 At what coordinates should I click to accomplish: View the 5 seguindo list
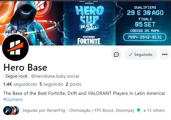51,84
